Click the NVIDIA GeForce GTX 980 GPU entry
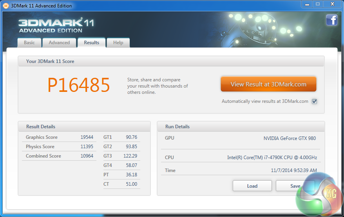This screenshot has height=217, width=344. 290,138
